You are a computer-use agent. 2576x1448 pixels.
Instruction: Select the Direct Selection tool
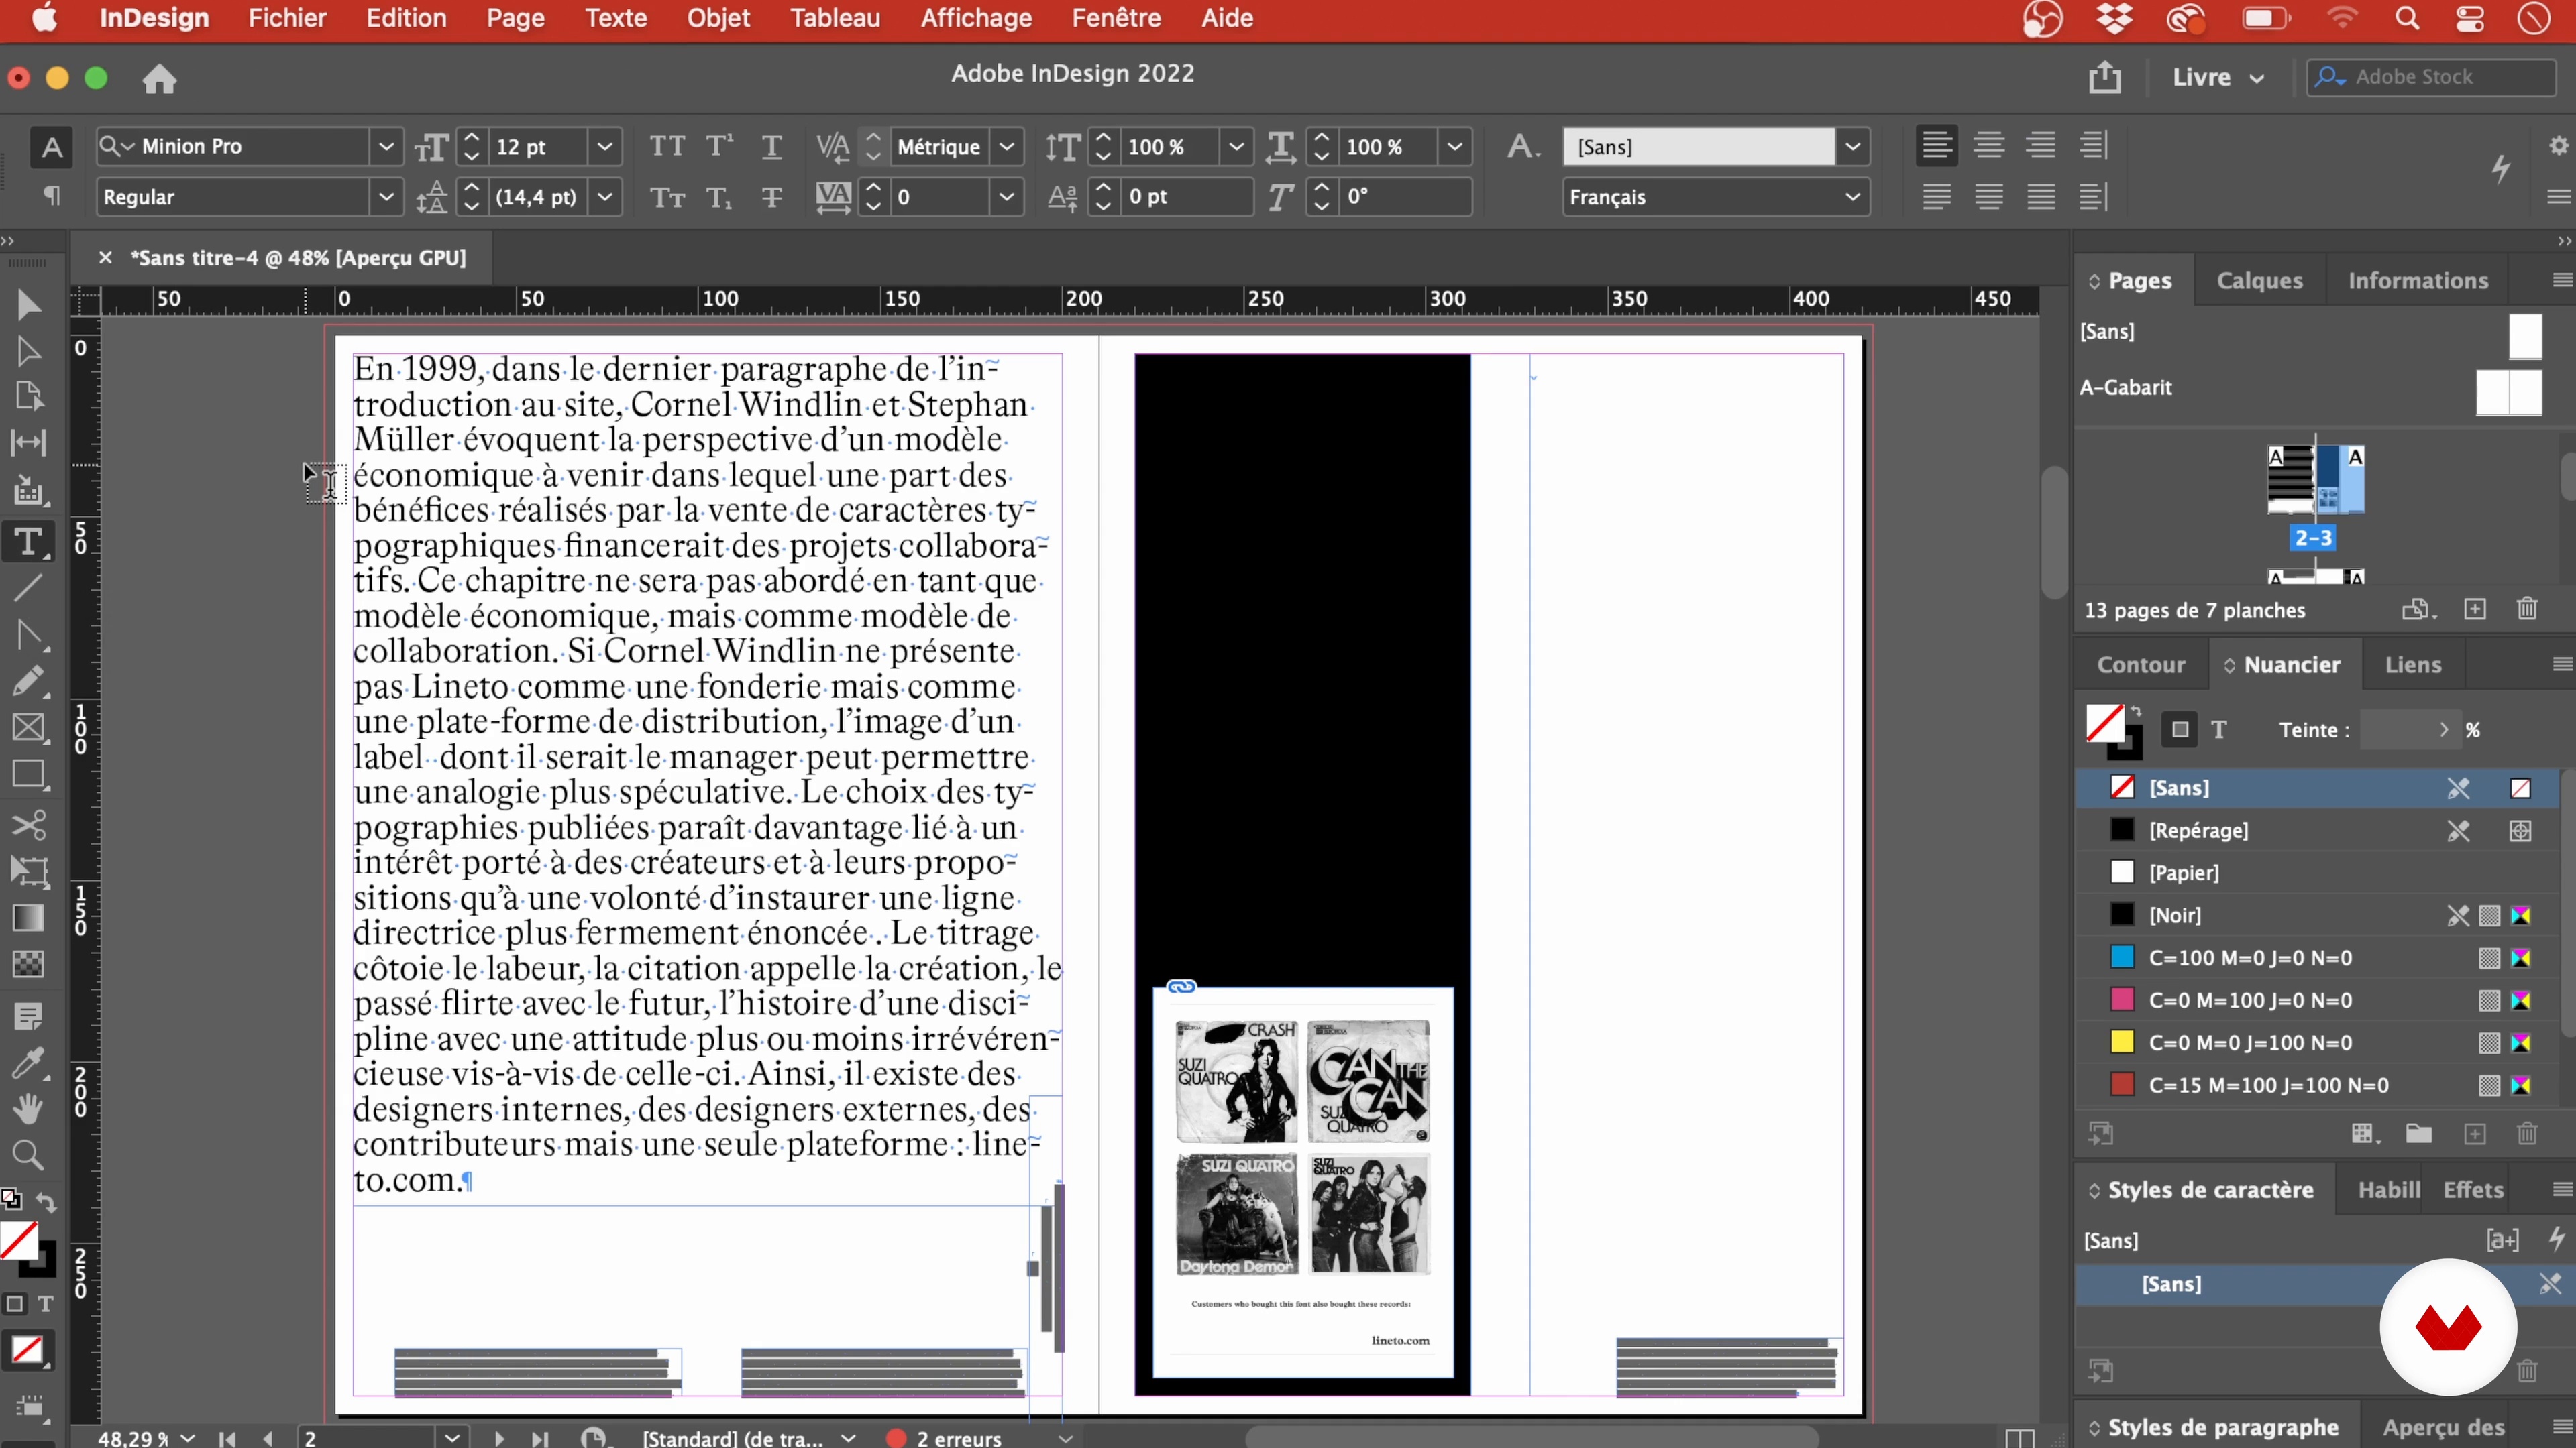point(28,351)
